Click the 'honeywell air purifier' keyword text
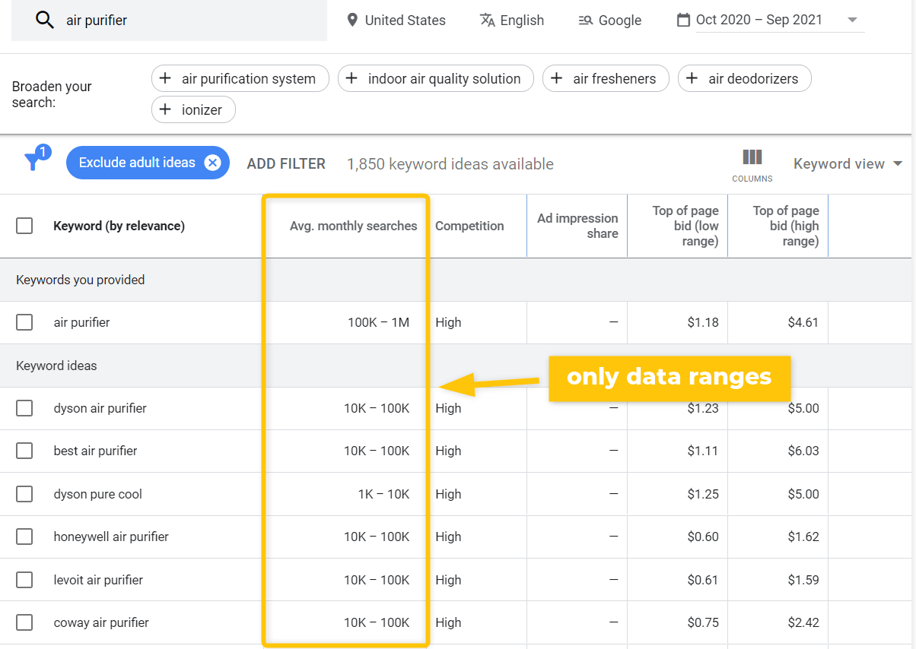Viewport: 916px width, 649px height. [111, 537]
